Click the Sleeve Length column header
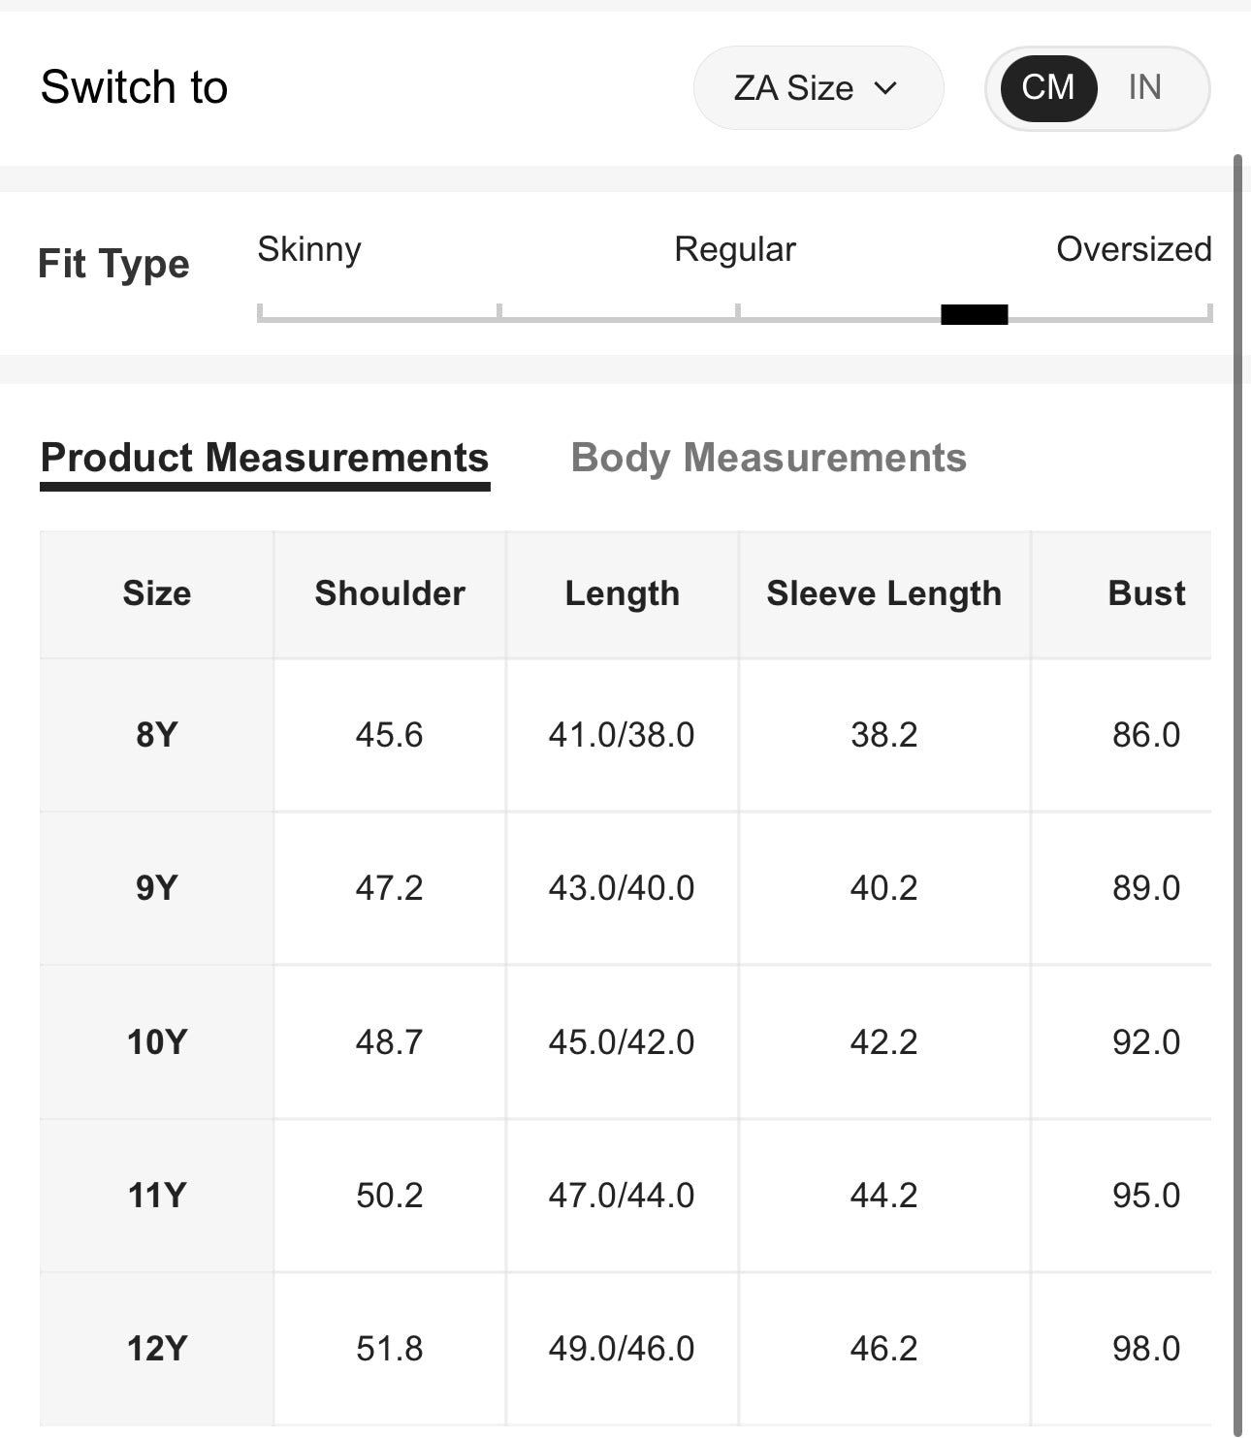The height and width of the screenshot is (1438, 1251). pyautogui.click(x=883, y=593)
